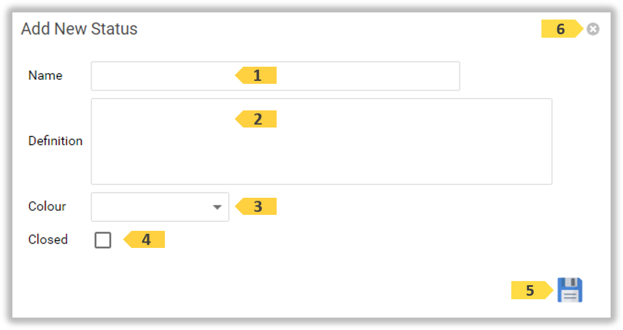Click the yellow callout marker numbered 5
Viewport: 623px width, 330px height.
coord(531,290)
